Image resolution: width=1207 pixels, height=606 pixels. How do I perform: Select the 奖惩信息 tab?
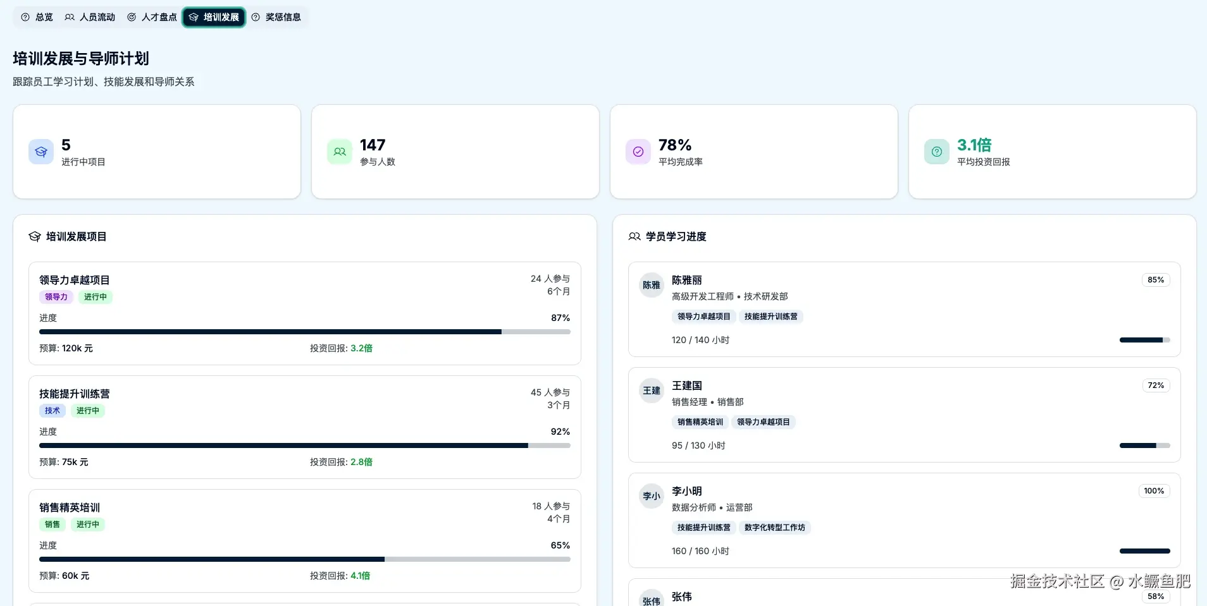pos(276,17)
